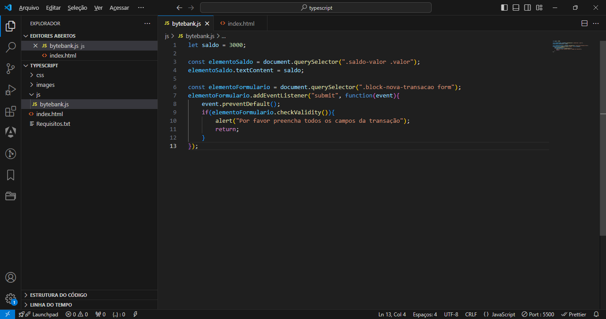Expand the css folder
The width and height of the screenshot is (606, 319).
click(89, 75)
